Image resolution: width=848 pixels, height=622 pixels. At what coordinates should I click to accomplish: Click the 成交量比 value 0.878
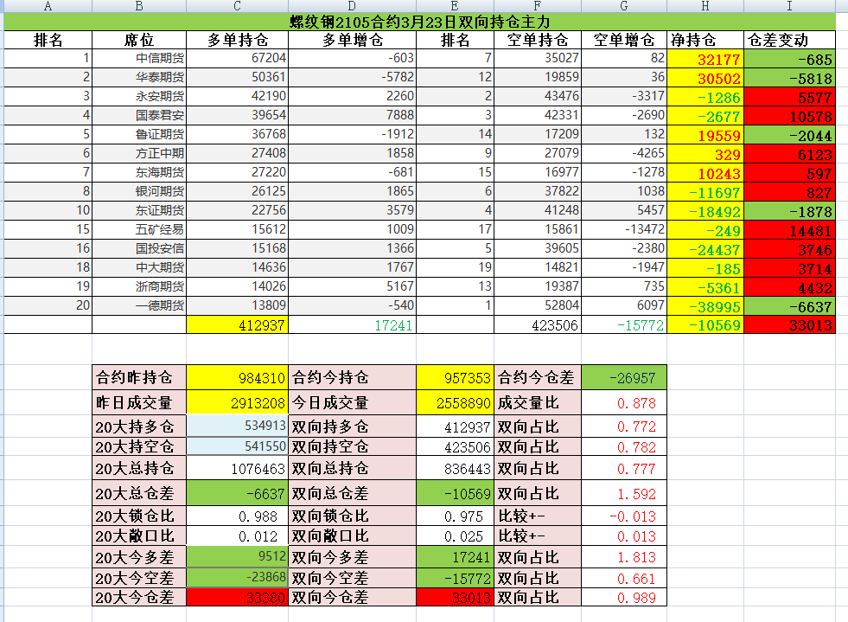click(623, 402)
